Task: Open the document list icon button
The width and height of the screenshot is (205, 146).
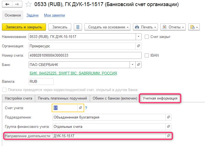Action: (x=78, y=27)
